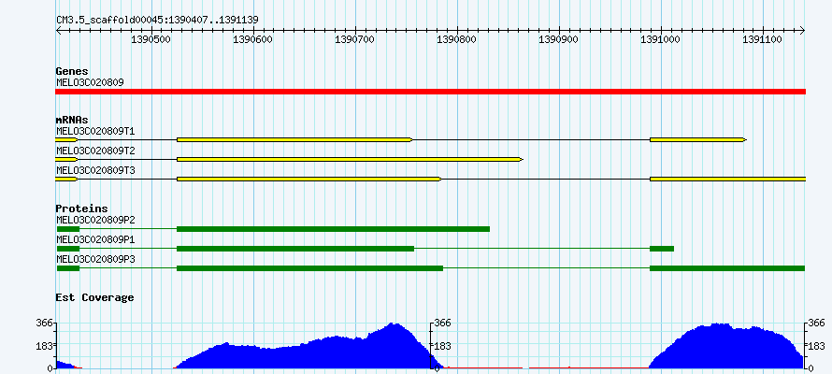The width and height of the screenshot is (832, 374).
Task: Open the mRNAs track heading
Action: pyautogui.click(x=72, y=120)
